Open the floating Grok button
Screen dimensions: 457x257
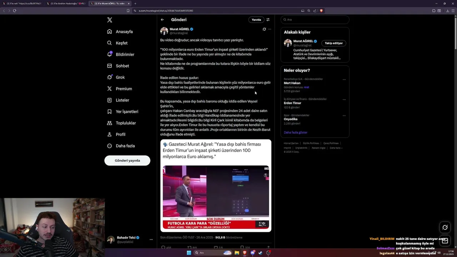point(445,227)
